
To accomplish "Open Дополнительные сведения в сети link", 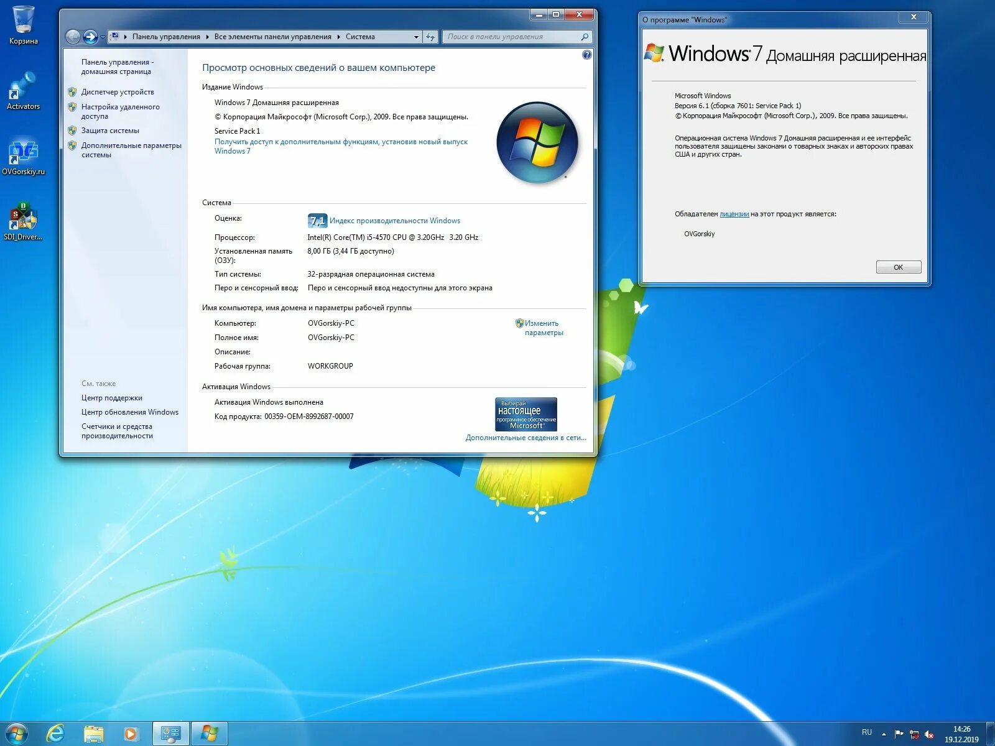I will tap(525, 438).
